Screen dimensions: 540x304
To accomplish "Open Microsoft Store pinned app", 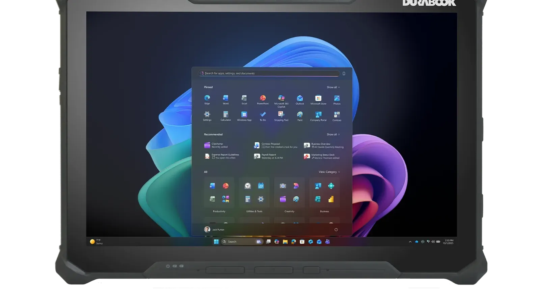I will click(x=318, y=100).
